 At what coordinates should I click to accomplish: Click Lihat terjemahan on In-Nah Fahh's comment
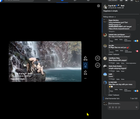click(127, 90)
